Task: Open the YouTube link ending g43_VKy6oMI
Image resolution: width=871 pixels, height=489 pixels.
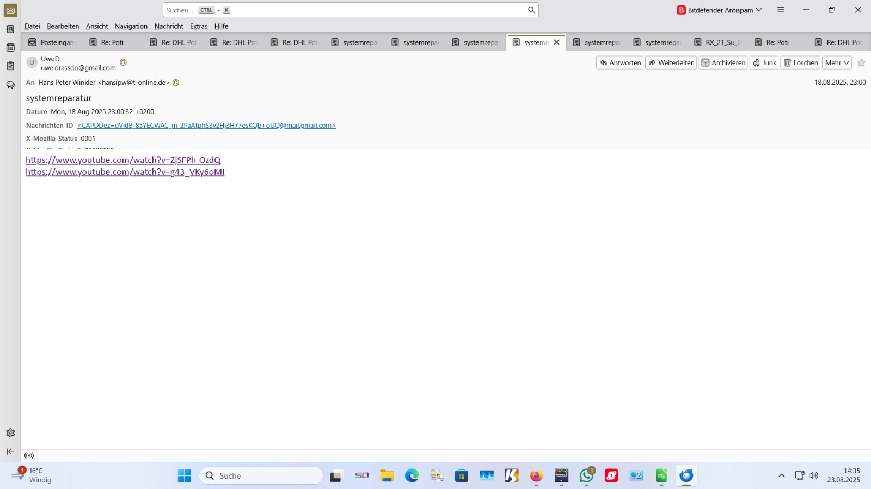Action: 125,172
